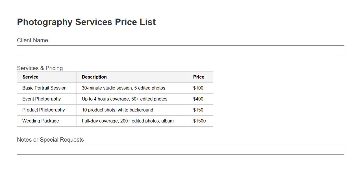Viewport: 361px width, 183px height.
Task: Click the Notes or Special Requests label
Action: pyautogui.click(x=50, y=140)
